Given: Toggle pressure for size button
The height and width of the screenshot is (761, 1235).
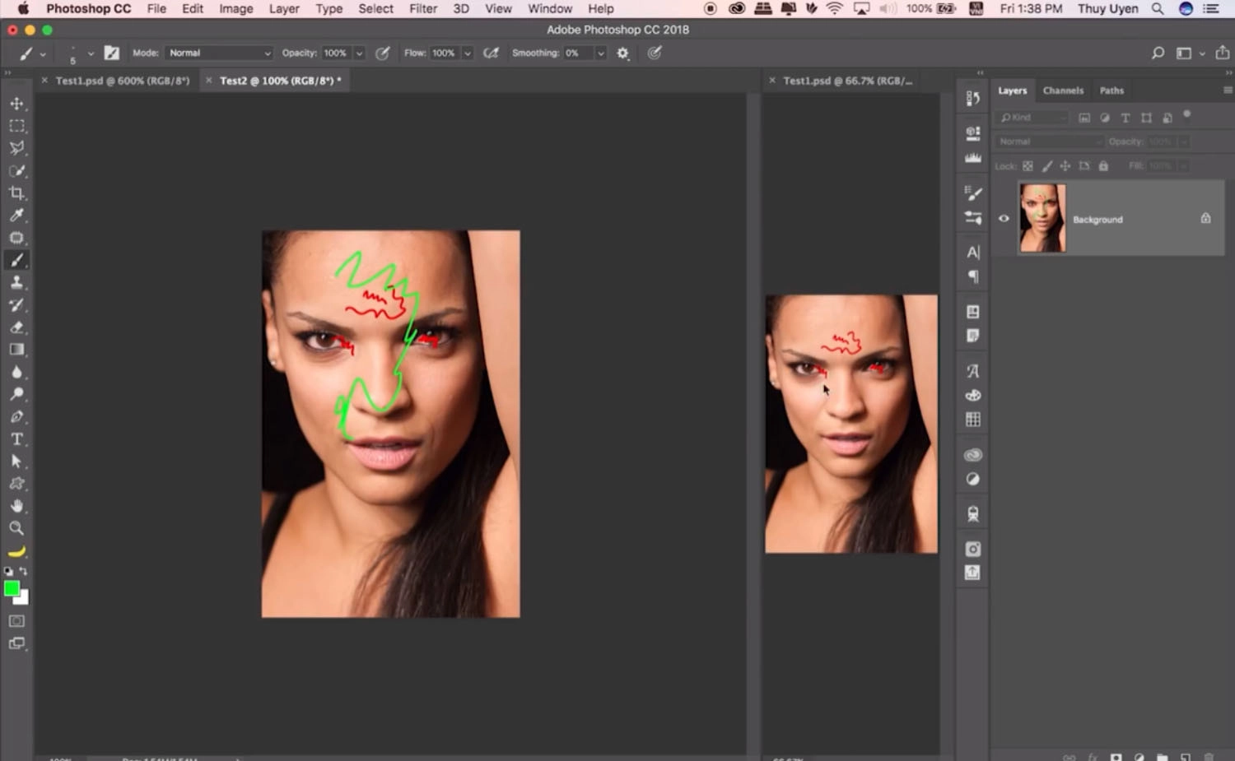Looking at the screenshot, I should pyautogui.click(x=655, y=53).
